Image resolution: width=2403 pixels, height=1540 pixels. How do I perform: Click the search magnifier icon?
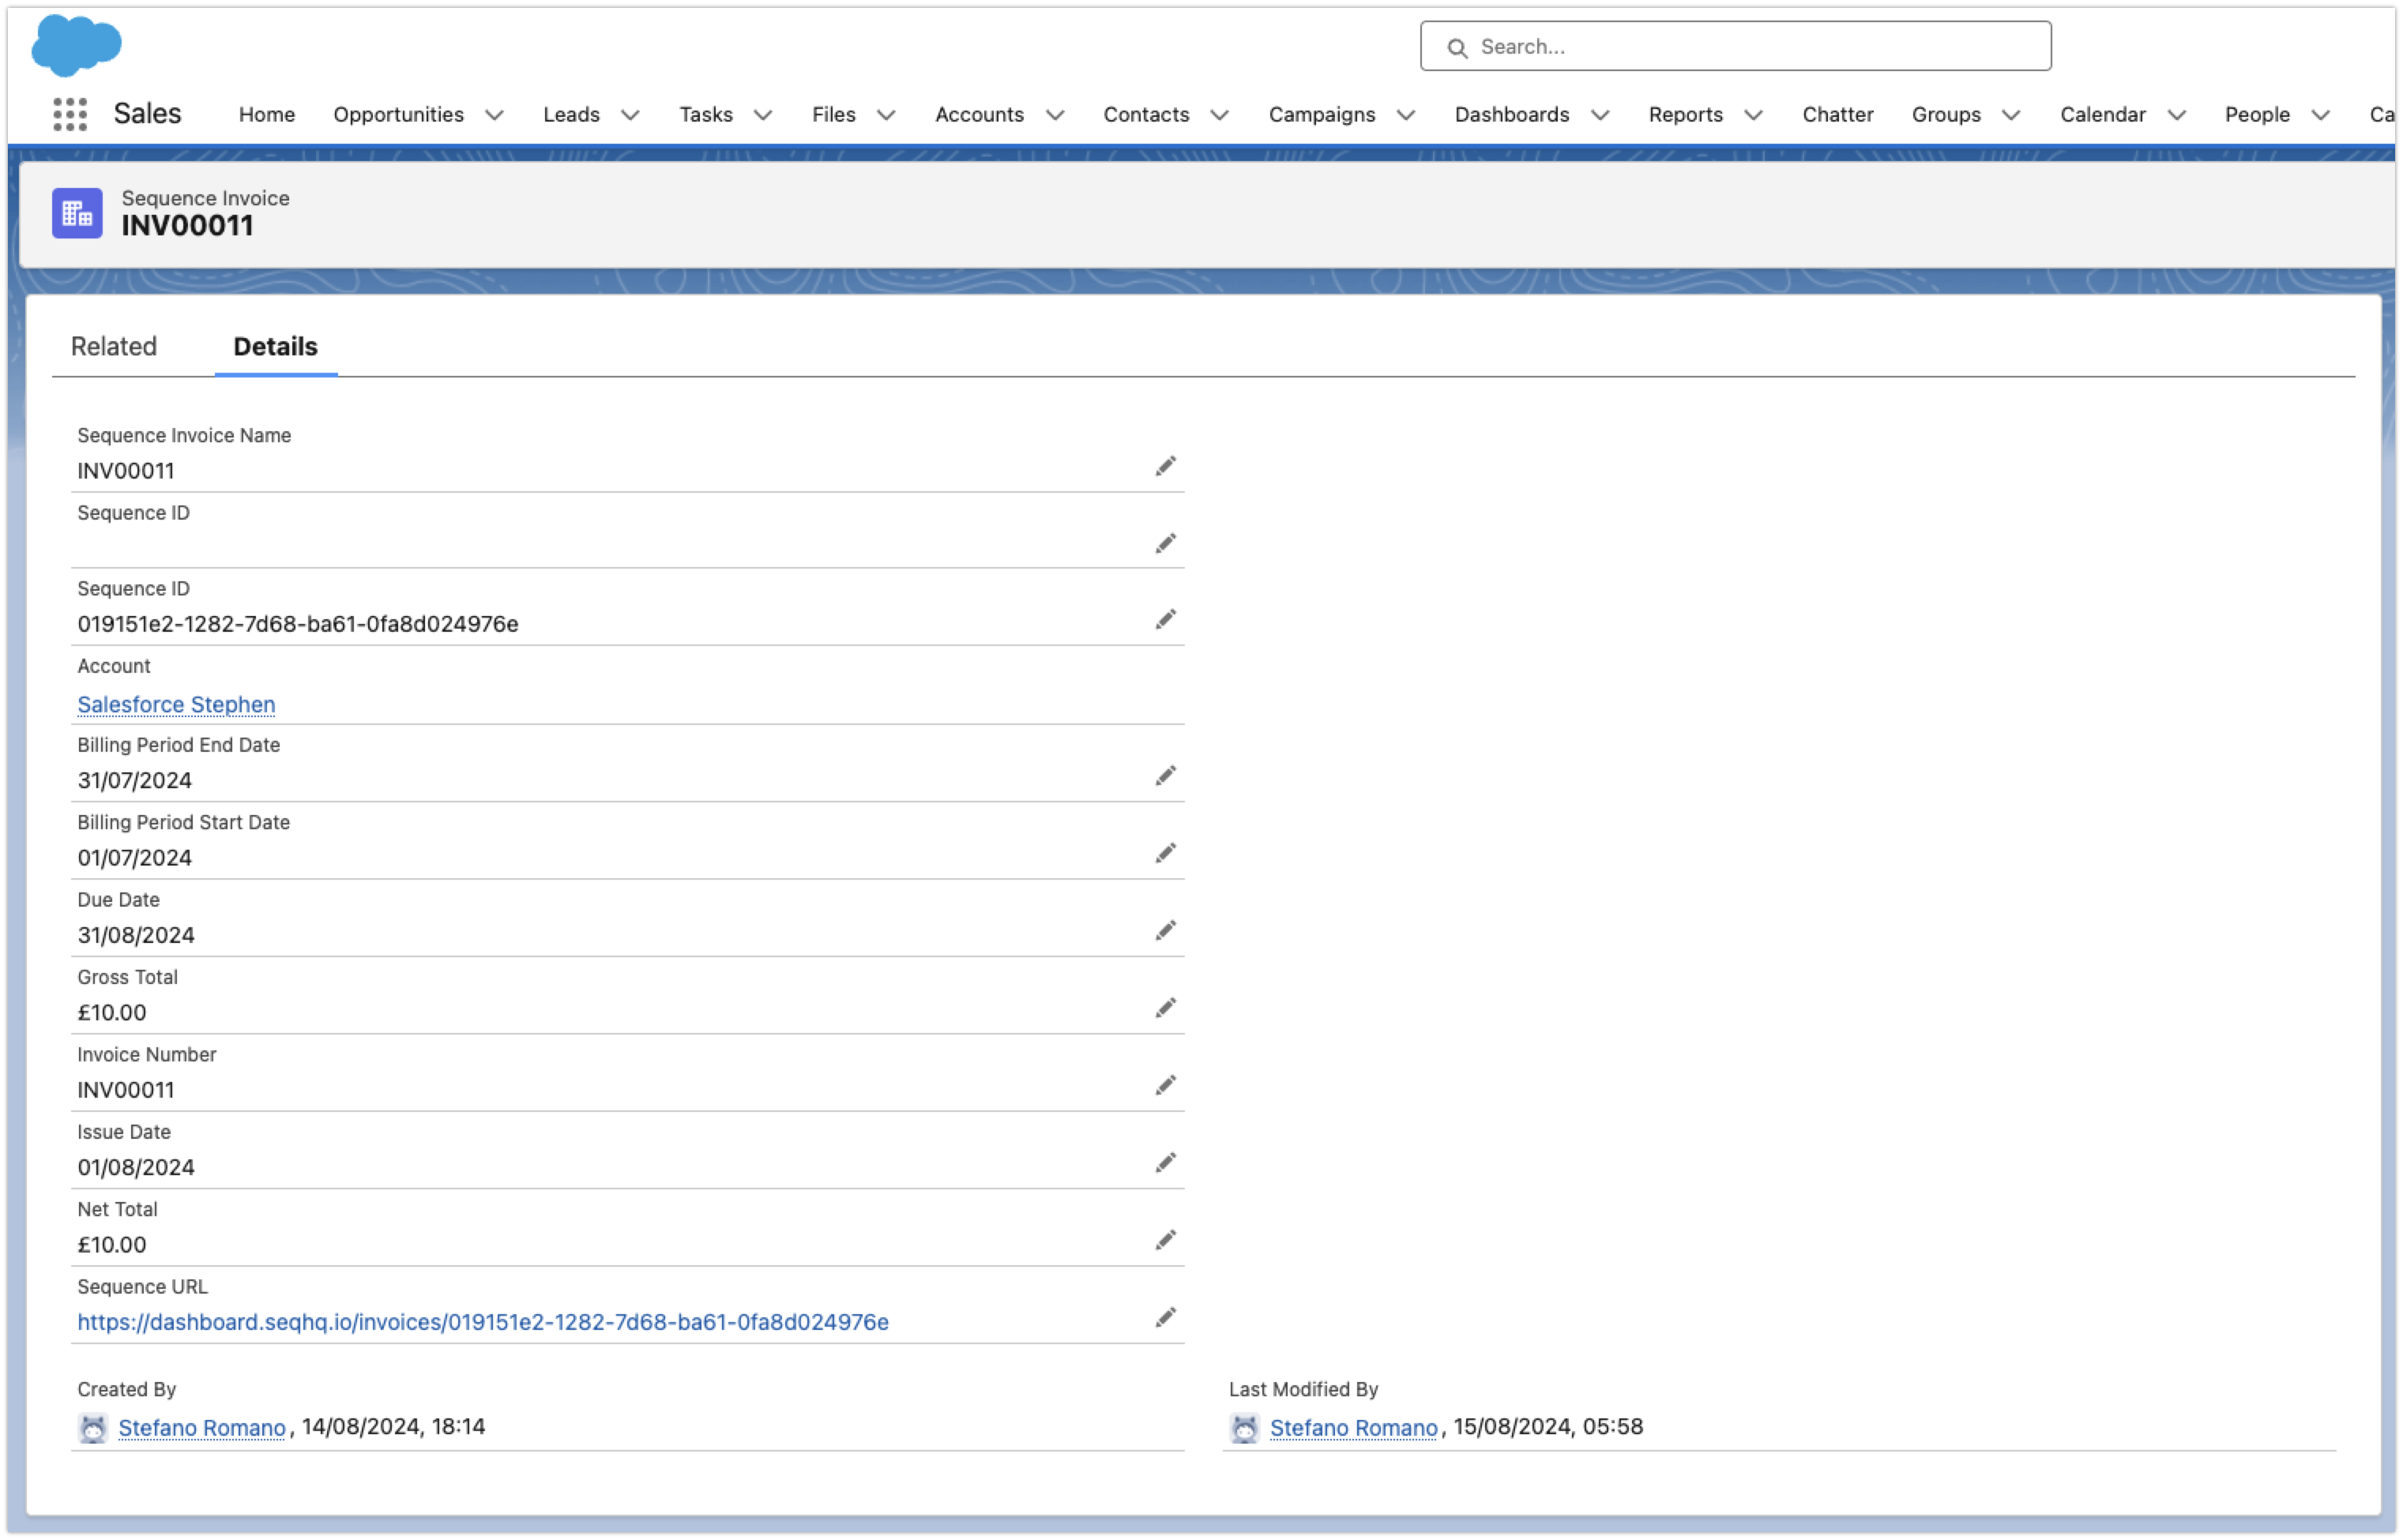1457,47
